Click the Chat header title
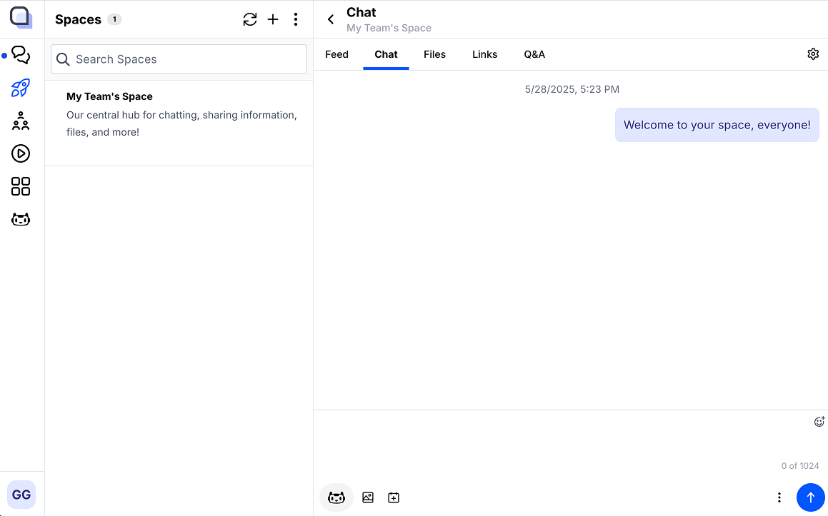 click(x=361, y=12)
